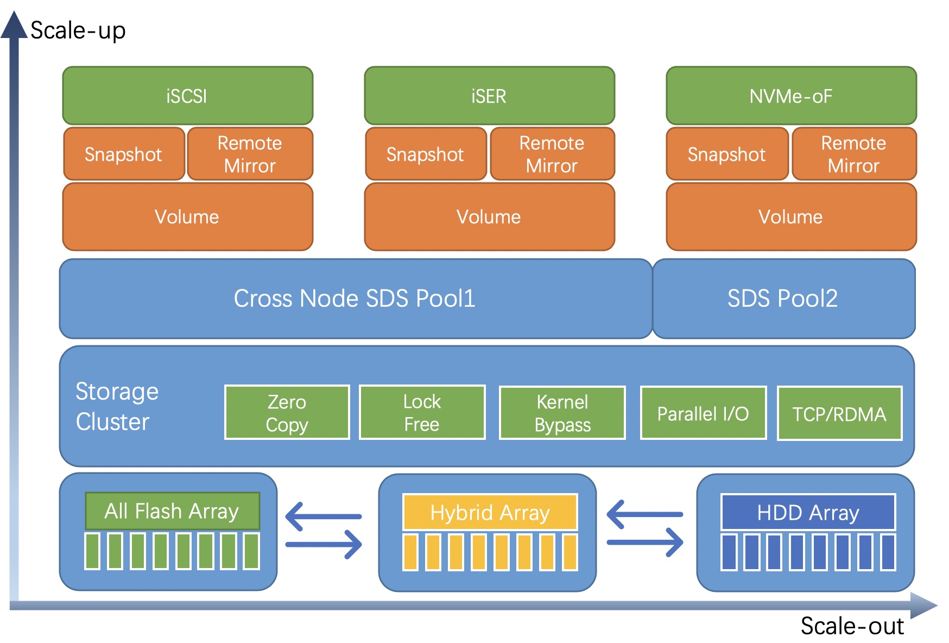Viewport: 949px width, 643px height.
Task: Click right arrow between Hybrid and HDD arrays
Action: [645, 542]
